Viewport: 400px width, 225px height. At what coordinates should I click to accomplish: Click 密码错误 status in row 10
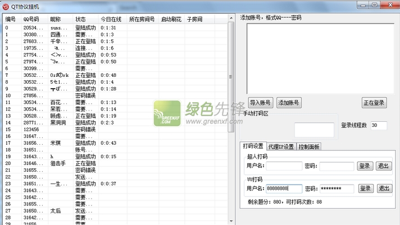(x=85, y=95)
